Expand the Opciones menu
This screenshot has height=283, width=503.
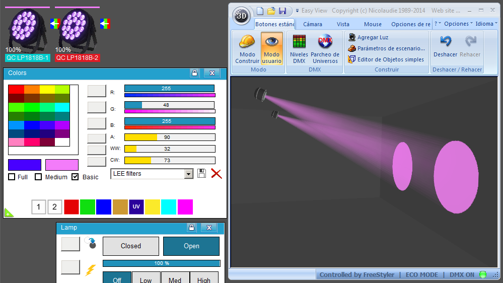click(458, 24)
